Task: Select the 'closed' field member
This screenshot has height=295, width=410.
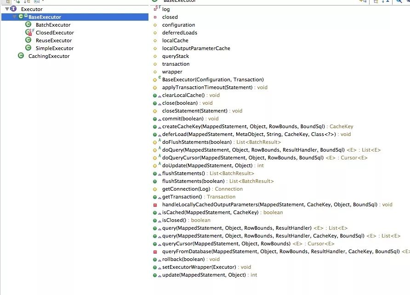Action: [x=170, y=17]
